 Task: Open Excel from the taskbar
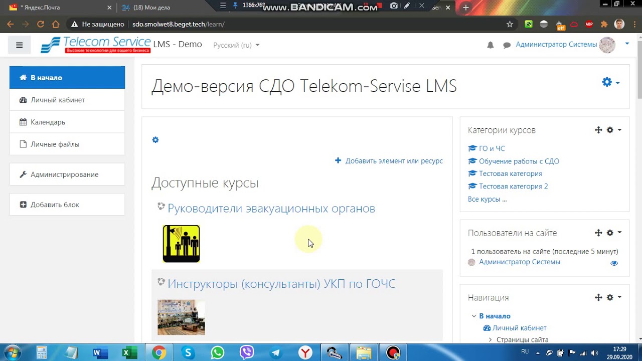(129, 352)
